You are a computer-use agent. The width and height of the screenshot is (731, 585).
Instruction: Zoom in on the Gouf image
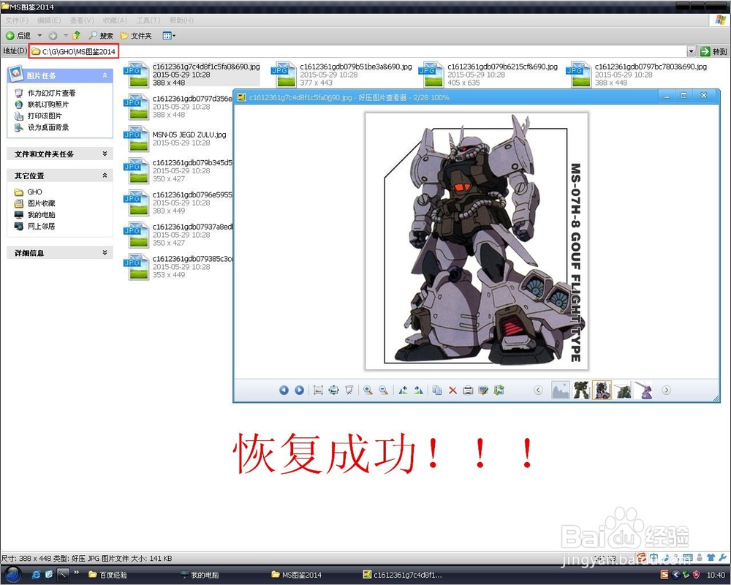(368, 390)
